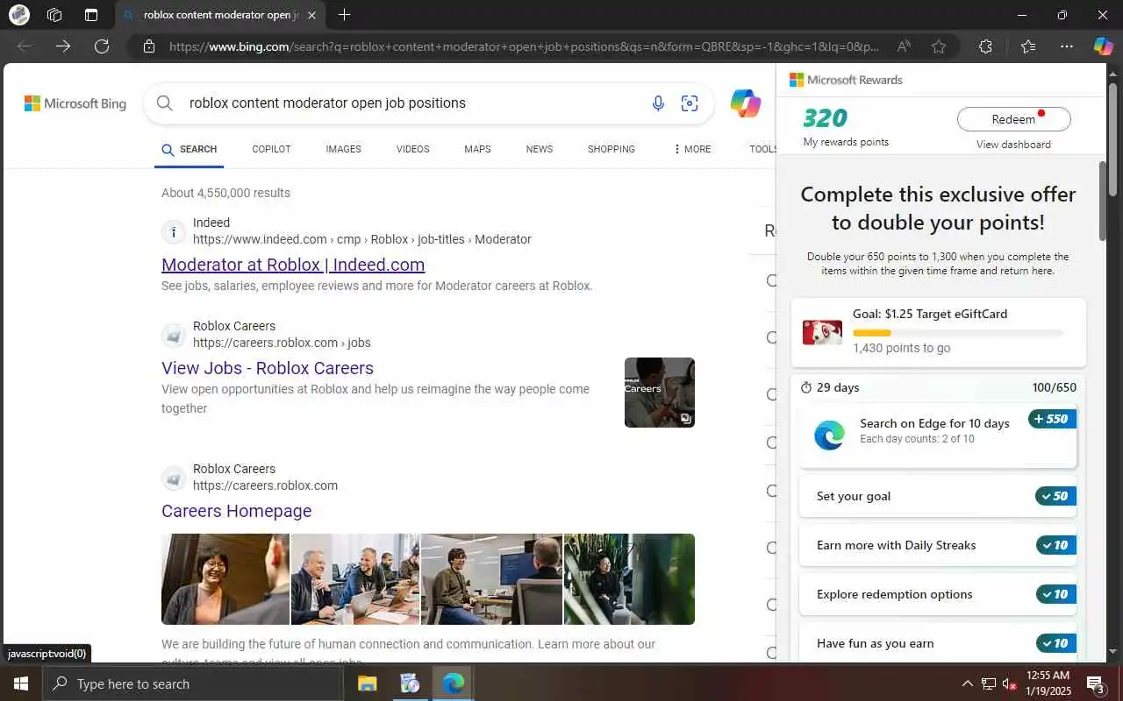1123x701 pixels.
Task: Open the Copilot sidebar icon
Action: point(1103,46)
